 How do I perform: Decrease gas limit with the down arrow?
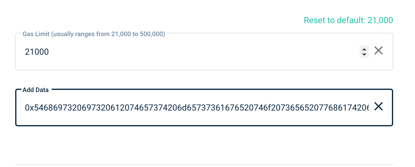(x=364, y=54)
